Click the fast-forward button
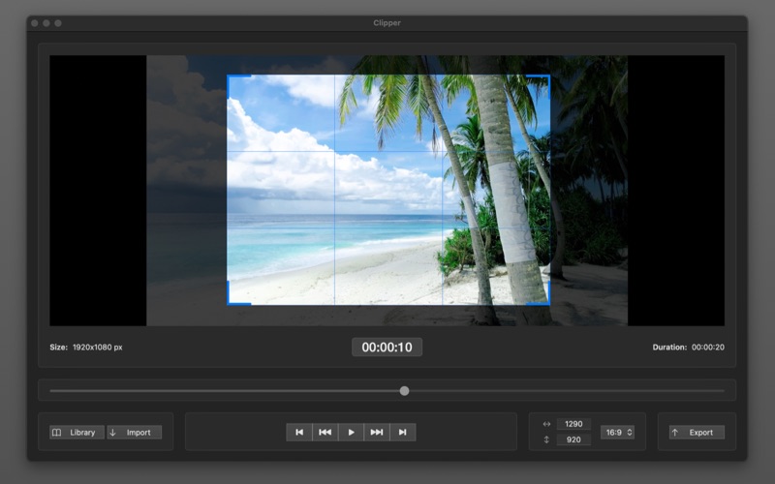This screenshot has height=484, width=775. (x=377, y=432)
